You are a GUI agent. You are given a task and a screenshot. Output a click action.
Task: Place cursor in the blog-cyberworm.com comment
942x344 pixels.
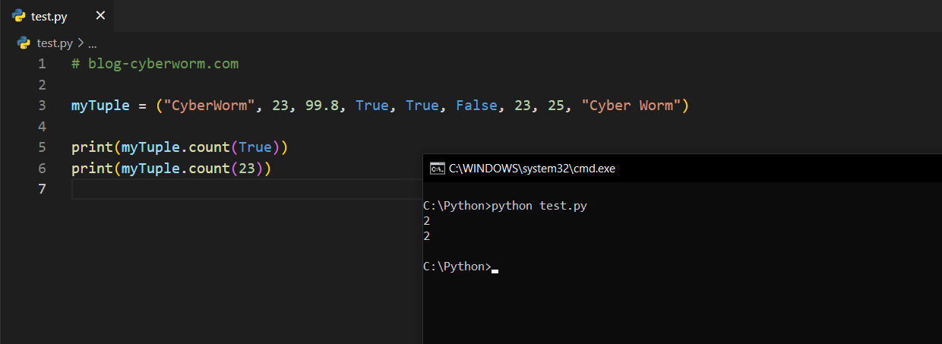[x=163, y=64]
